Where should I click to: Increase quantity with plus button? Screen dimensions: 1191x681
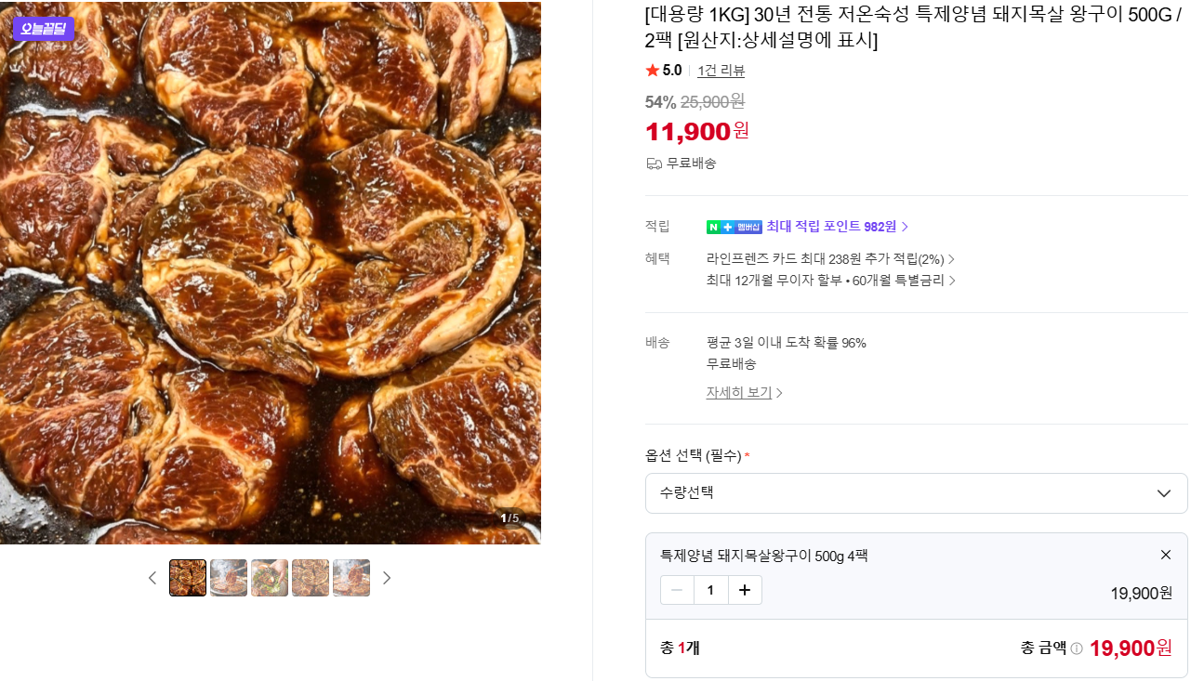pos(745,590)
